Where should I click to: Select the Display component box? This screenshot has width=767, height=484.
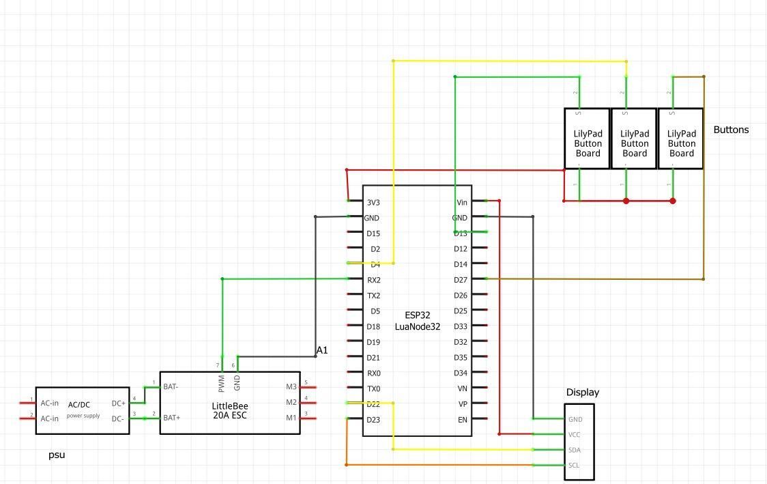pos(579,442)
